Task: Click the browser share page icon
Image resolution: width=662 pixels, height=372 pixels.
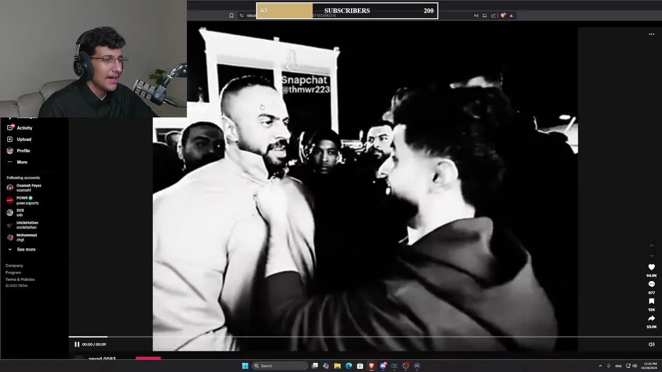Action: click(493, 16)
